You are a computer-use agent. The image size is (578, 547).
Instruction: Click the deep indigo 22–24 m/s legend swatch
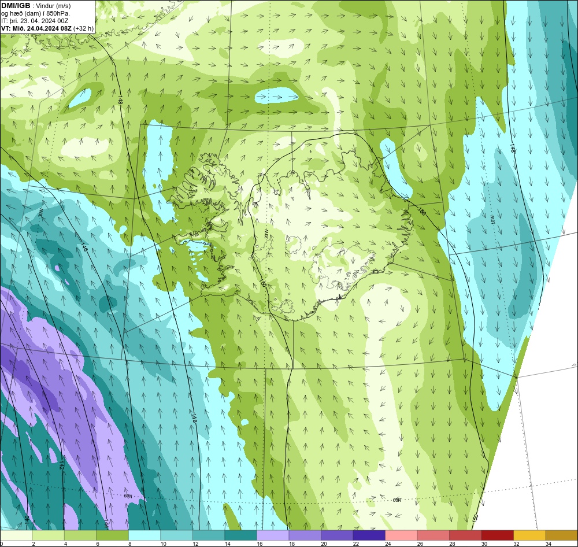click(369, 535)
